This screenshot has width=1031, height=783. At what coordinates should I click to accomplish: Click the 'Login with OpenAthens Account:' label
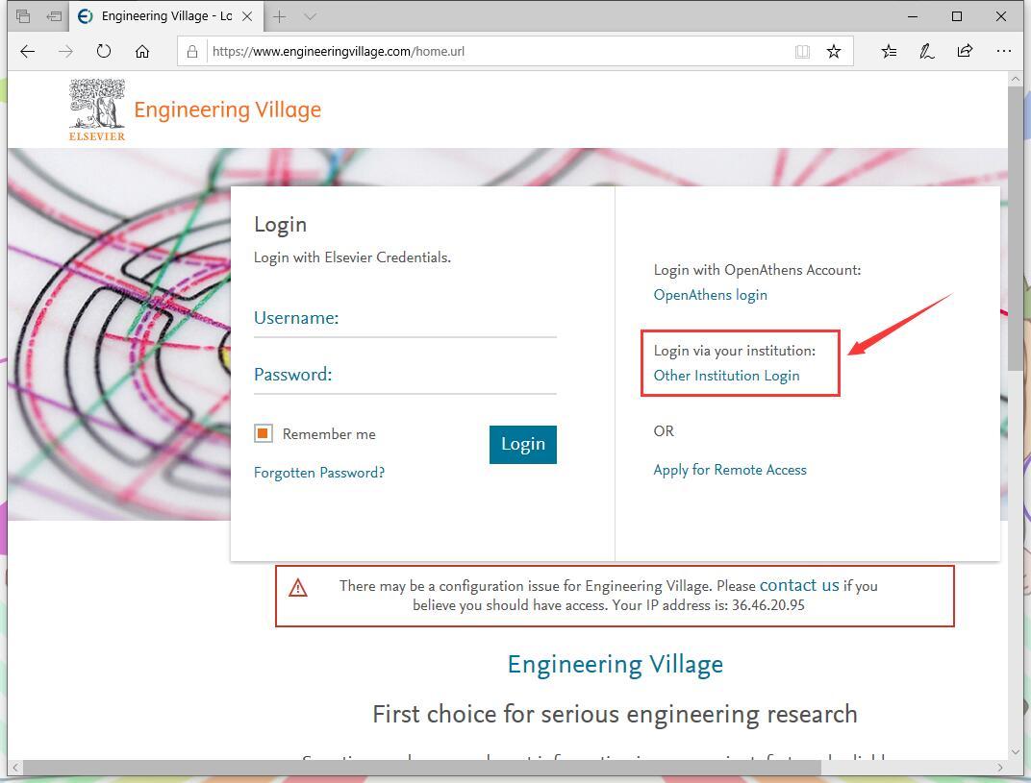pos(758,270)
